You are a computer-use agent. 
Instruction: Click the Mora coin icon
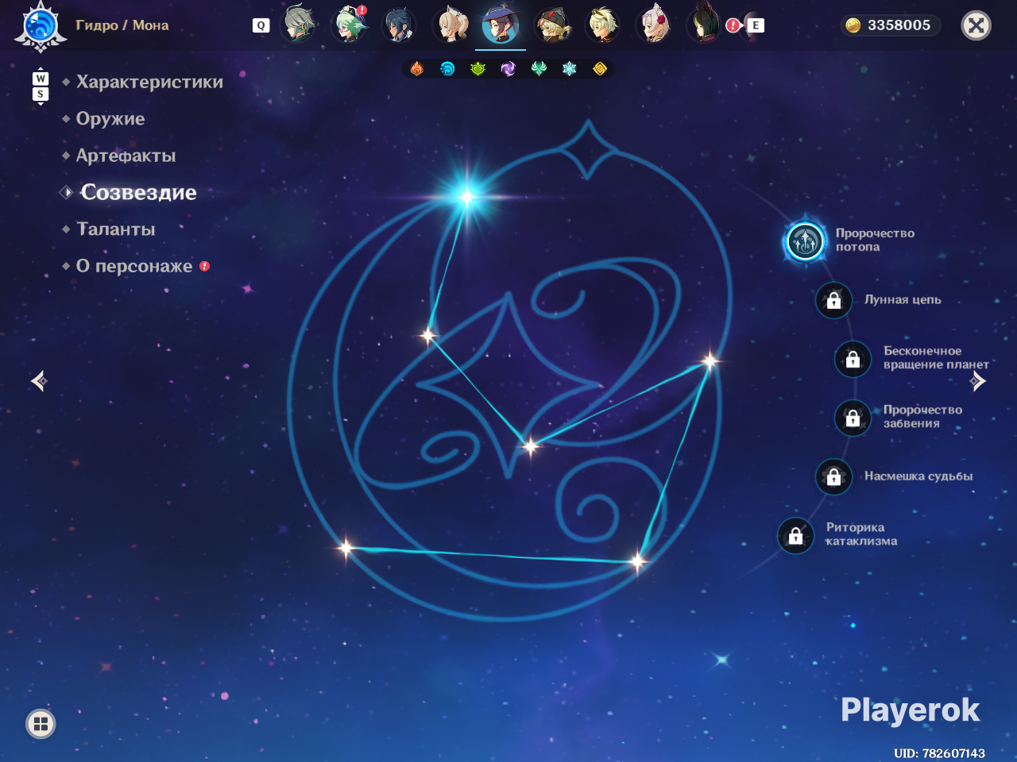pyautogui.click(x=853, y=25)
